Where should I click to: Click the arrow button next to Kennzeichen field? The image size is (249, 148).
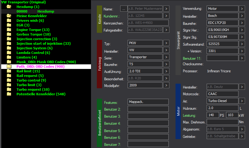coord(166,23)
